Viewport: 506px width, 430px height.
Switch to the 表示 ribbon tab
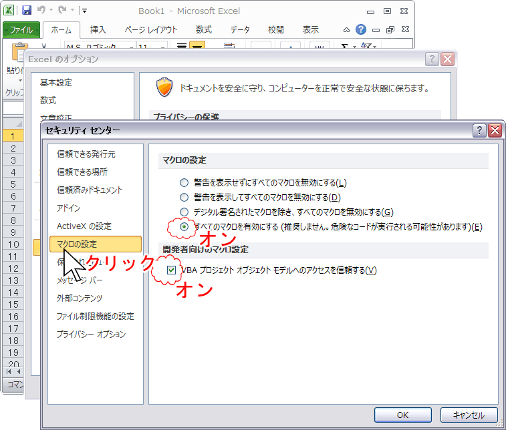click(310, 30)
